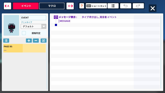The image size is (165, 93).
Task: Remove page with the minus icon
Action: pos(36,41)
